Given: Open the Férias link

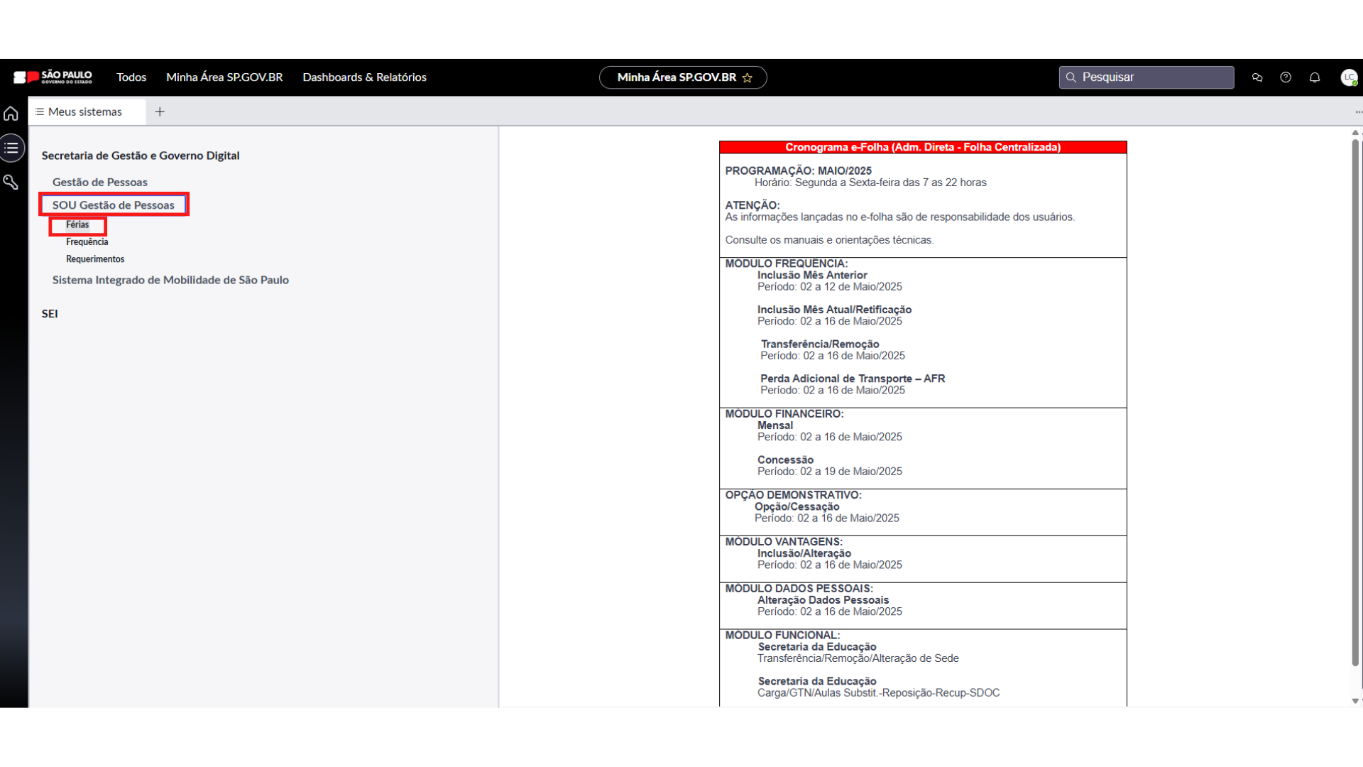Looking at the screenshot, I should pyautogui.click(x=77, y=224).
